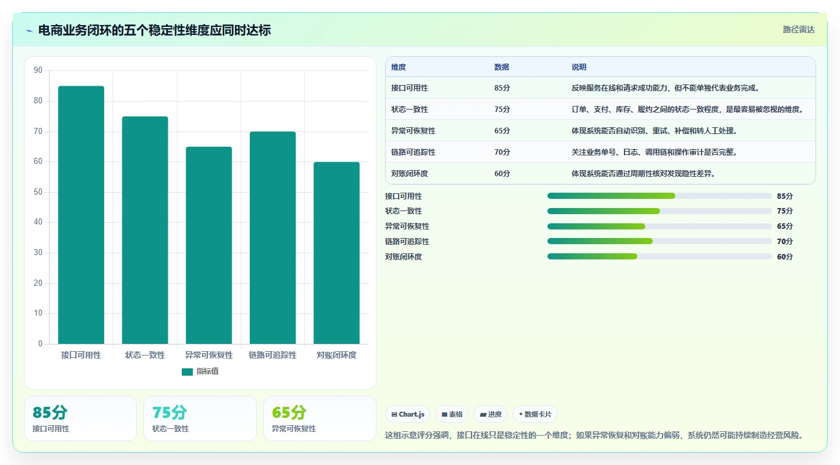Click the 异常可恢复性 x-axis label under the chart

pyautogui.click(x=209, y=355)
